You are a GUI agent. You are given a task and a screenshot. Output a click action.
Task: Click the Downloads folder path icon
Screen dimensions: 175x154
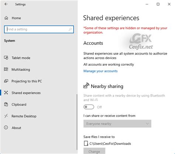click(x=86, y=144)
